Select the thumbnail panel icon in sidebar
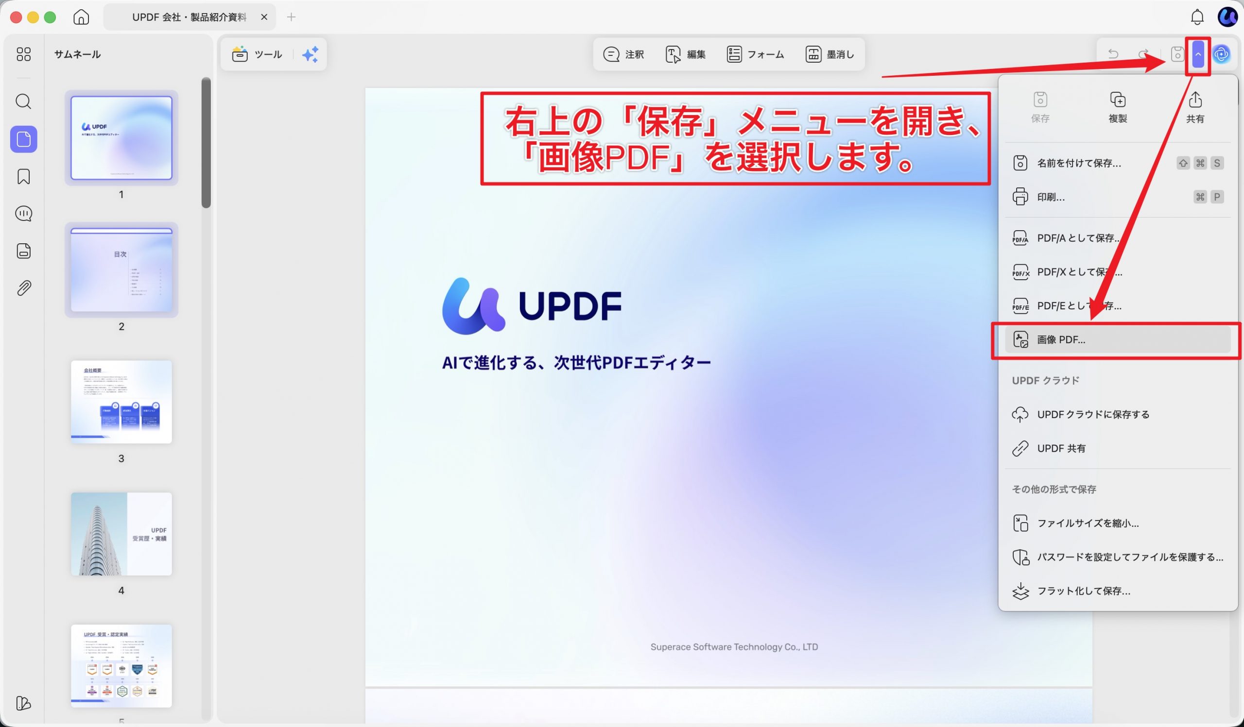The height and width of the screenshot is (727, 1244). coord(23,139)
